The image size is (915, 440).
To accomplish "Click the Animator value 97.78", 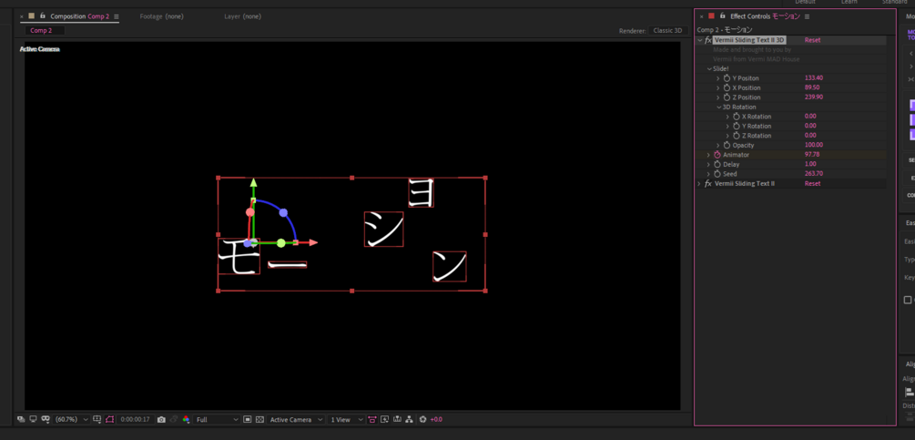I will coord(812,155).
